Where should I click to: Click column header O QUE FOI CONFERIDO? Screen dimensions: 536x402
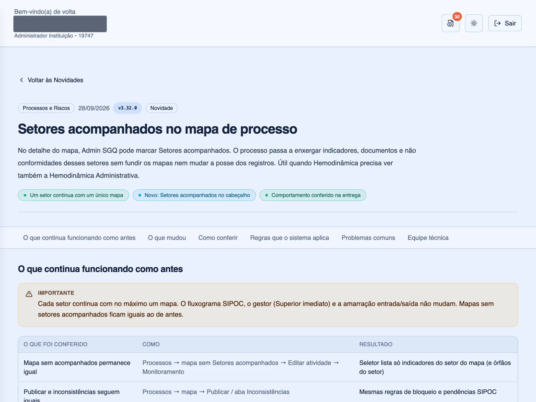pyautogui.click(x=56, y=344)
